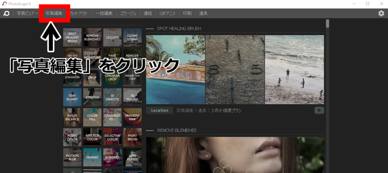Select the Gradient Map tile
Image resolution: width=388 pixels, height=173 pixels.
tap(132, 117)
